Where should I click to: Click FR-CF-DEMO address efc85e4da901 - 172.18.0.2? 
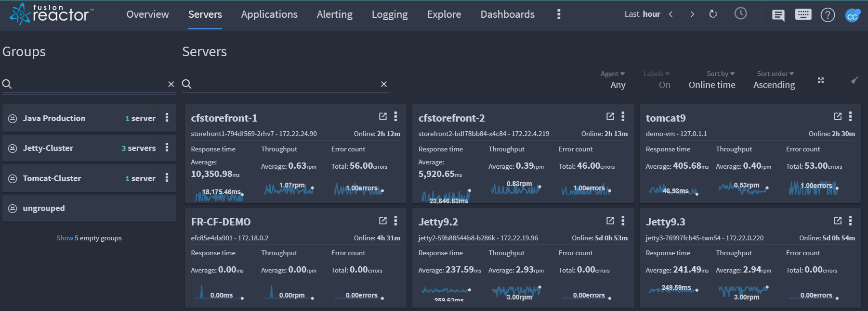pyautogui.click(x=230, y=238)
